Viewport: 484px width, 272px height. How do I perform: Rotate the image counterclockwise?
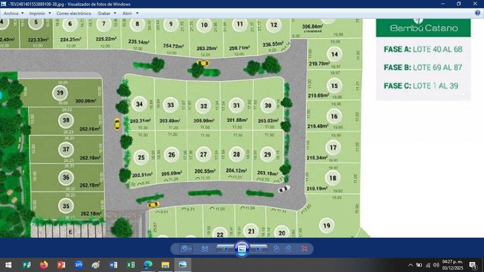point(276,249)
